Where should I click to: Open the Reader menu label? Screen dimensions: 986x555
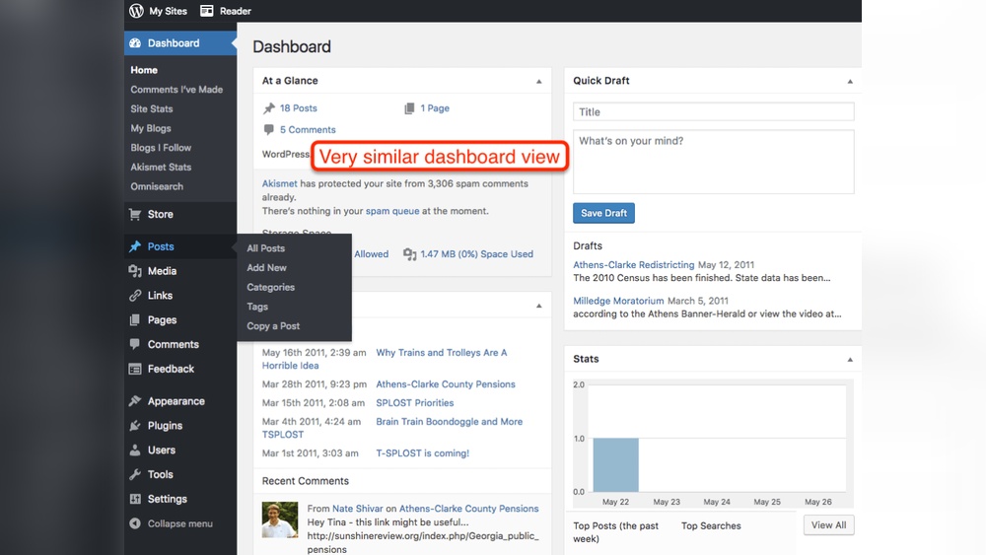click(236, 11)
